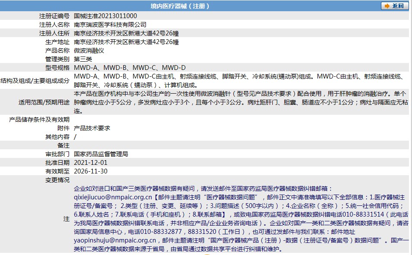Click the email yaopinshuju@nmpaic.org.cn
The width and height of the screenshot is (412, 255).
pos(115,240)
